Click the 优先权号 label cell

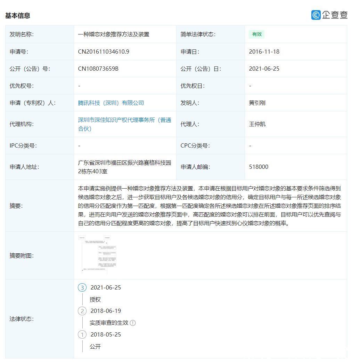point(40,86)
